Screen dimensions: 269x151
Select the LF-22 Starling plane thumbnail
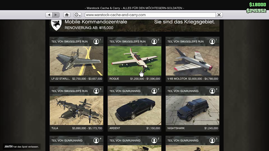point(76,61)
